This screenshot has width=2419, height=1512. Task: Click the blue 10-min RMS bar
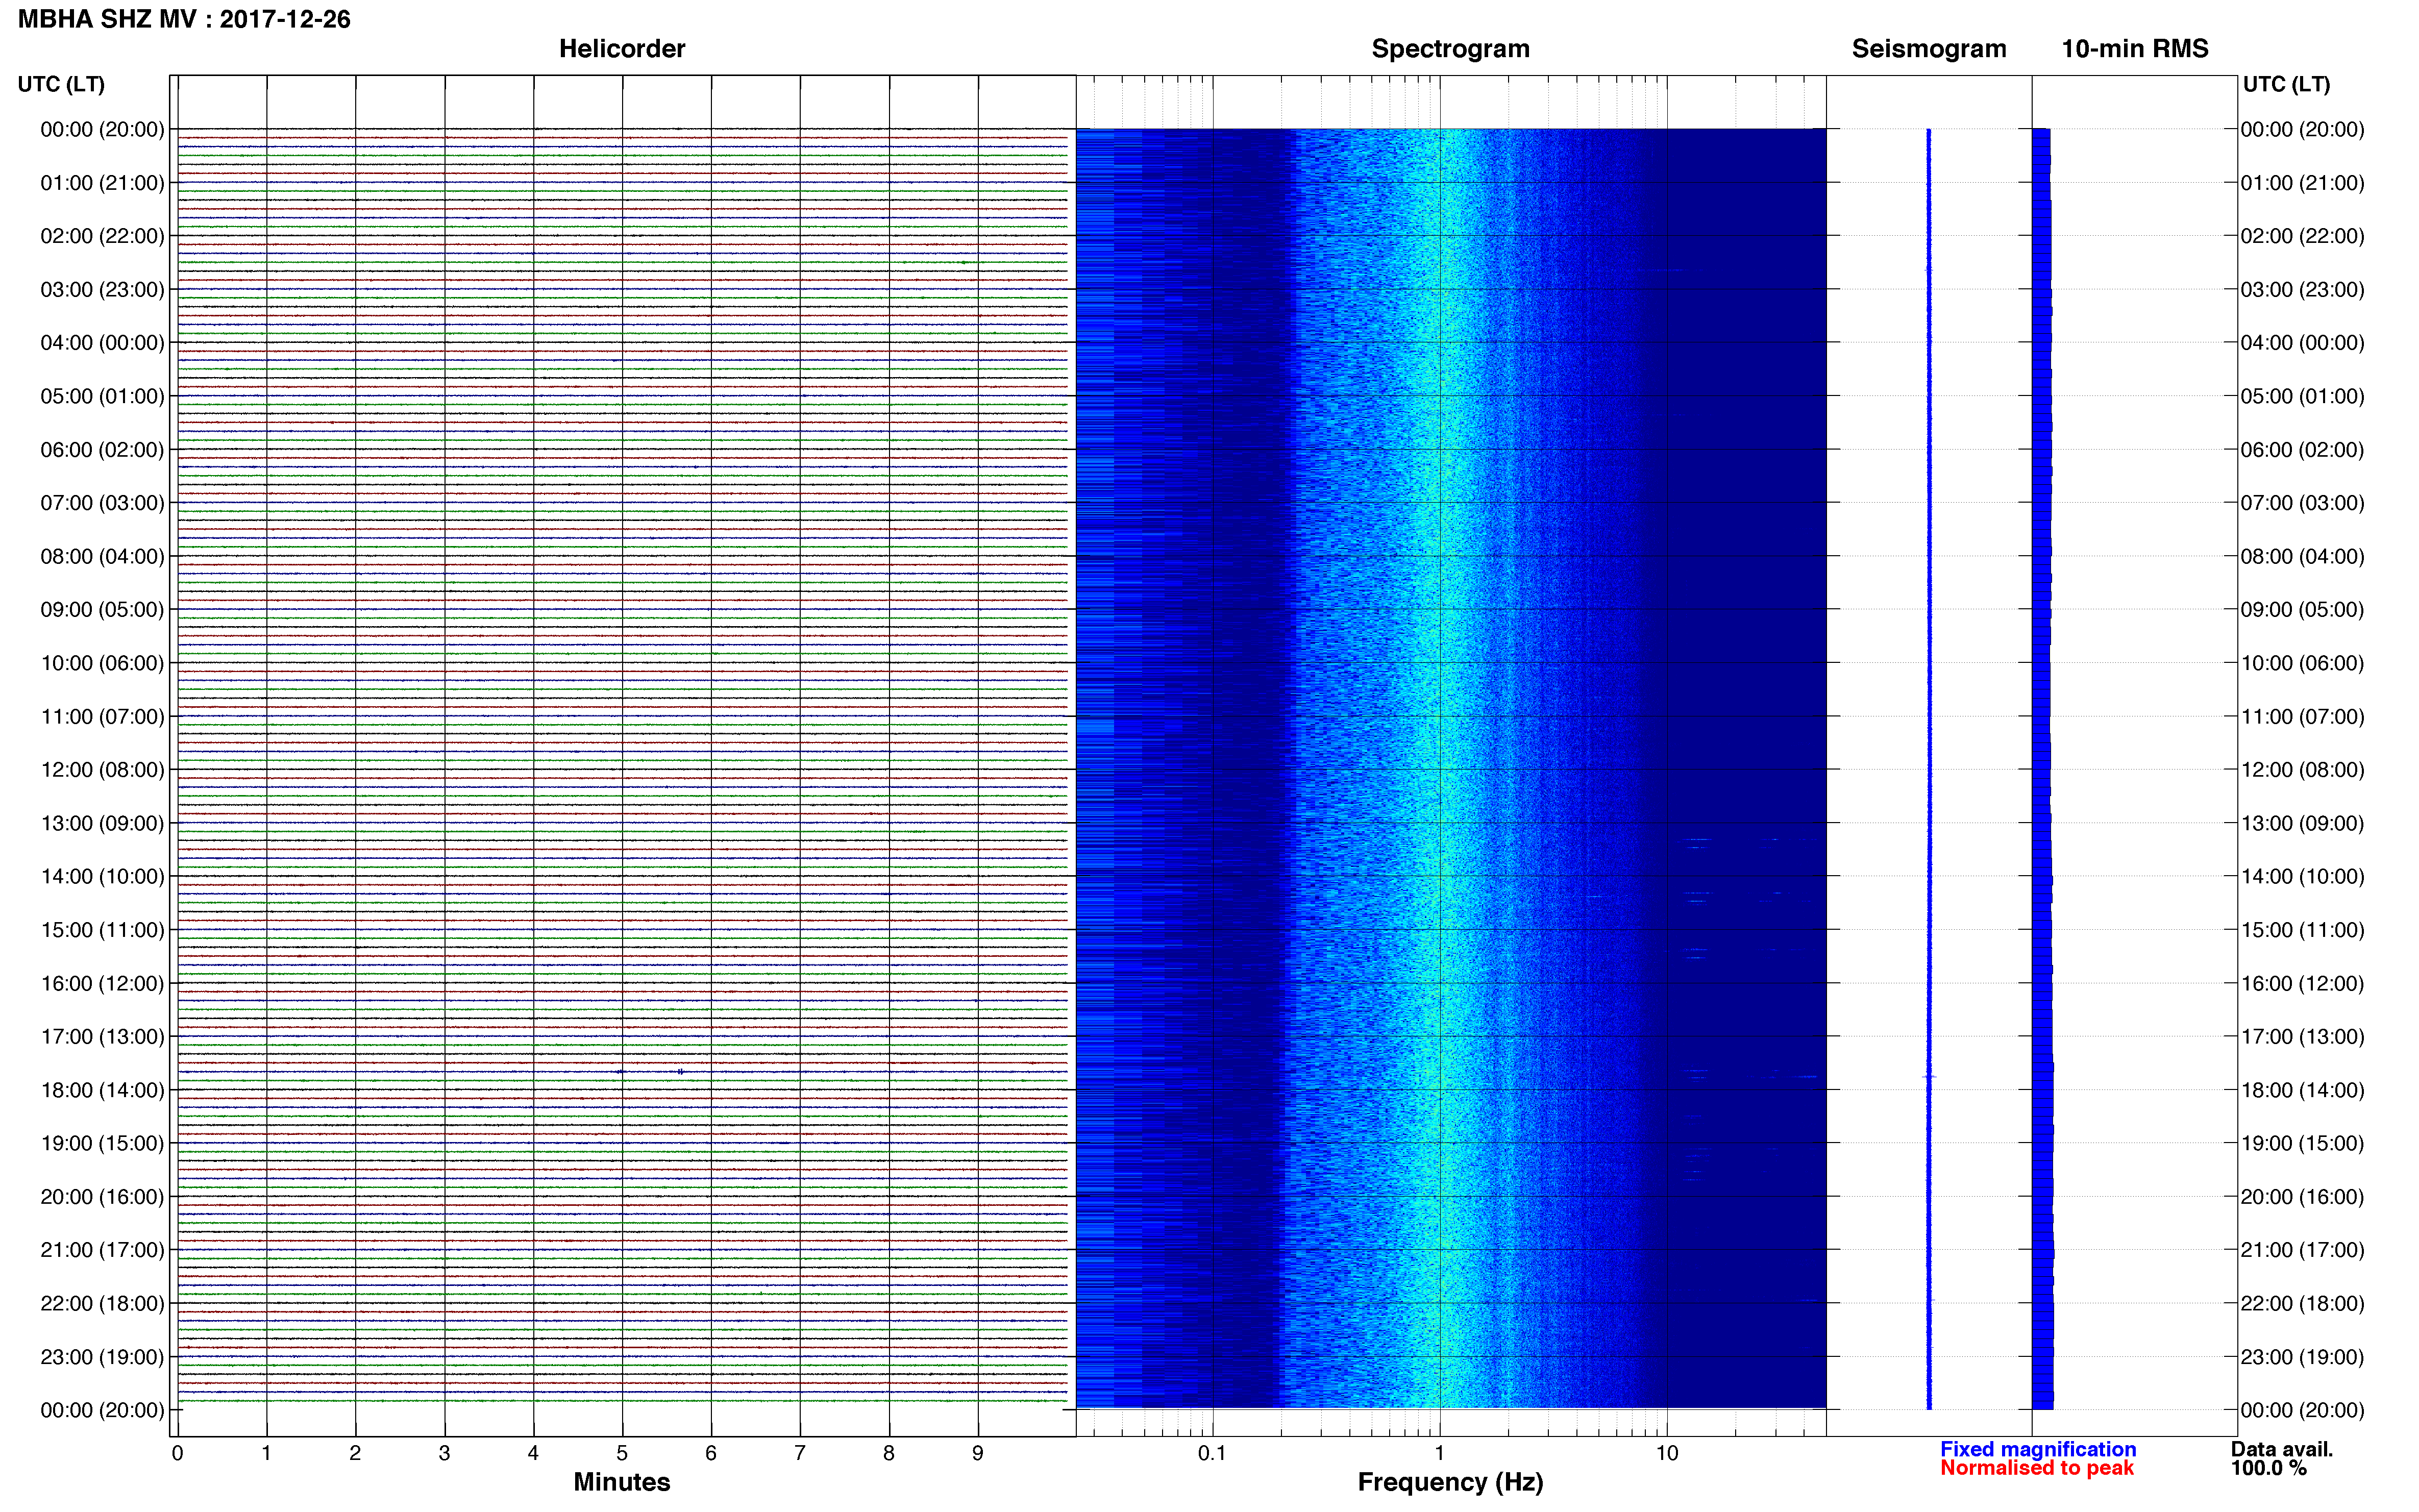[x=2042, y=769]
